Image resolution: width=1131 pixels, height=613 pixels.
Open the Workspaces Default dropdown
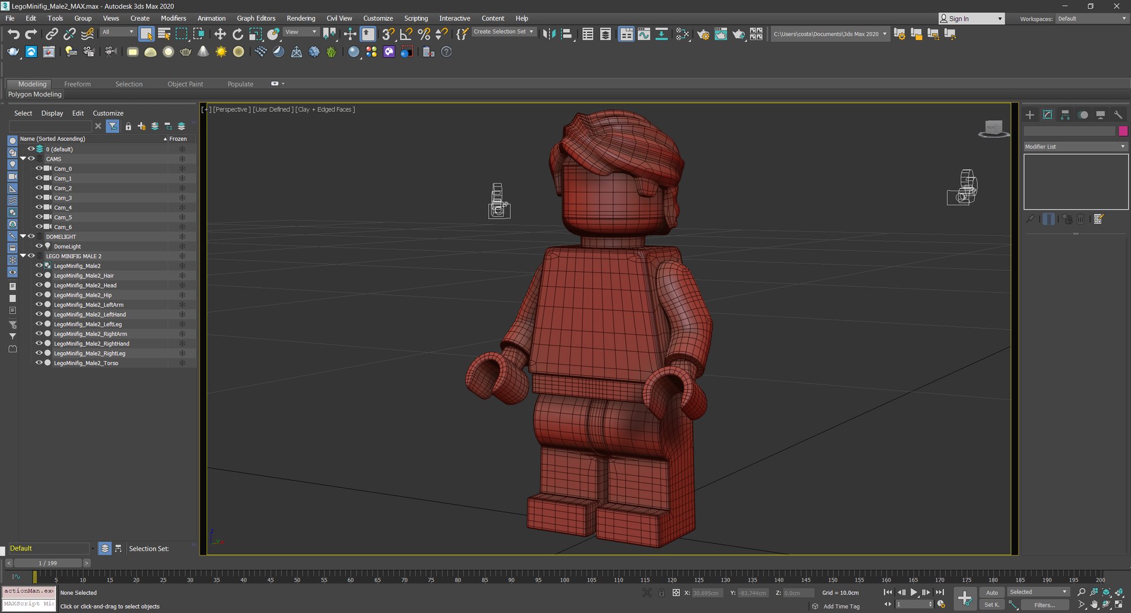point(1092,19)
